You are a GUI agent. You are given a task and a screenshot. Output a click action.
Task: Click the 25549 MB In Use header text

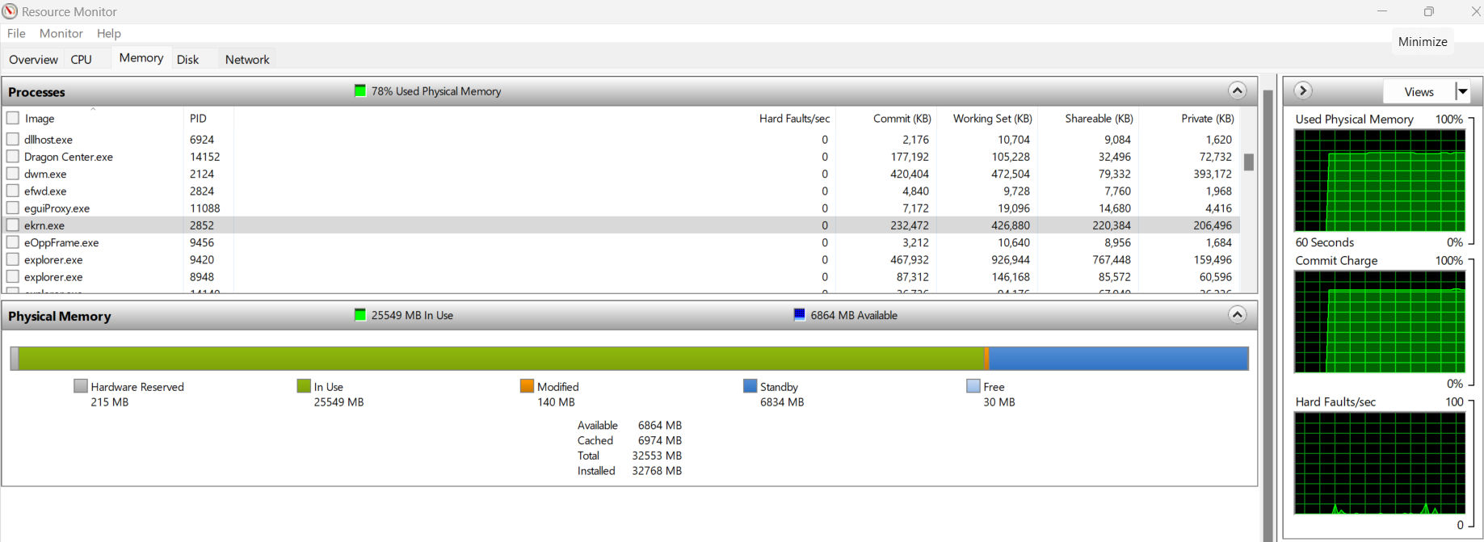[412, 315]
